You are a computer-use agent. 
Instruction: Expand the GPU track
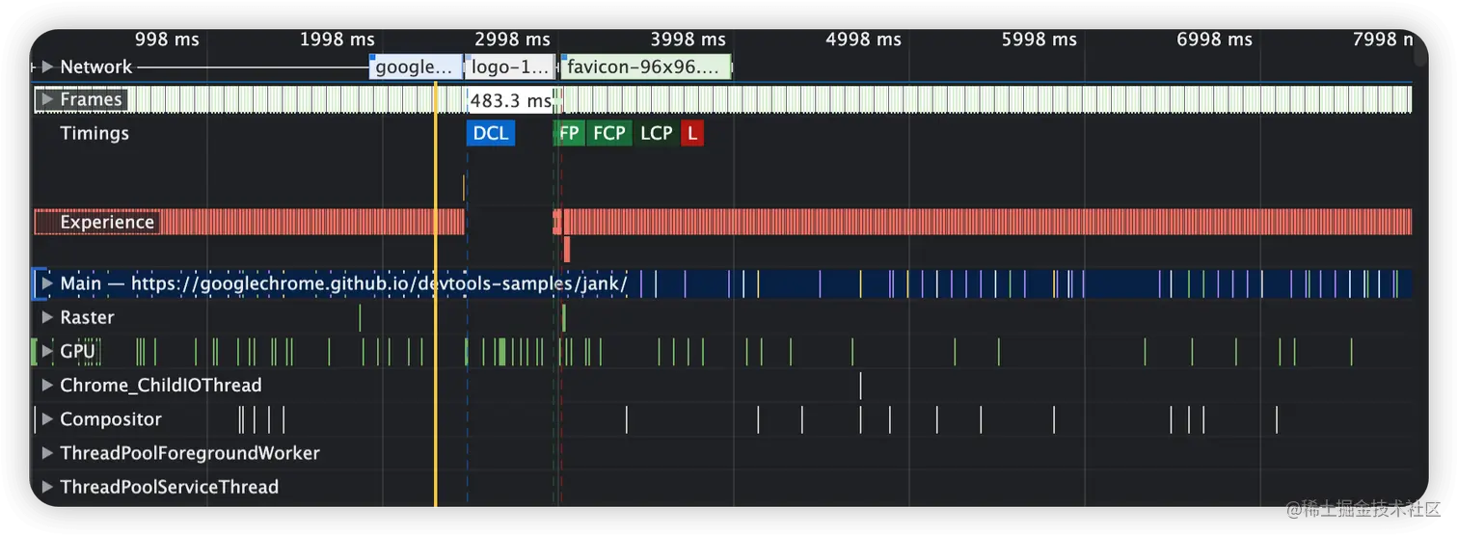[46, 352]
